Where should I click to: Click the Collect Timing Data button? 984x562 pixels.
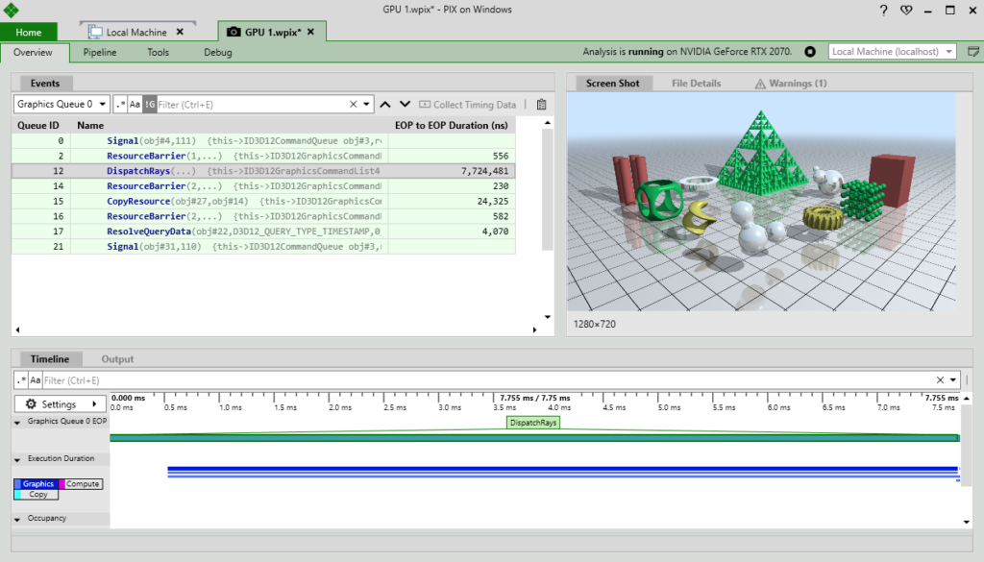(468, 104)
